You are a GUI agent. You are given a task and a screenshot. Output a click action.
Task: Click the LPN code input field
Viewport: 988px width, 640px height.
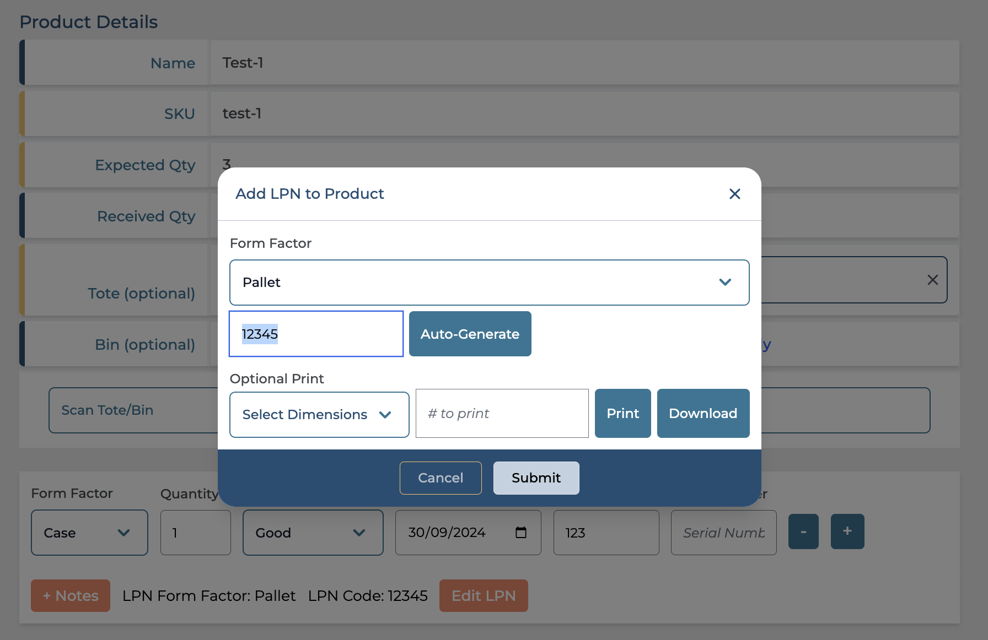[x=316, y=334]
